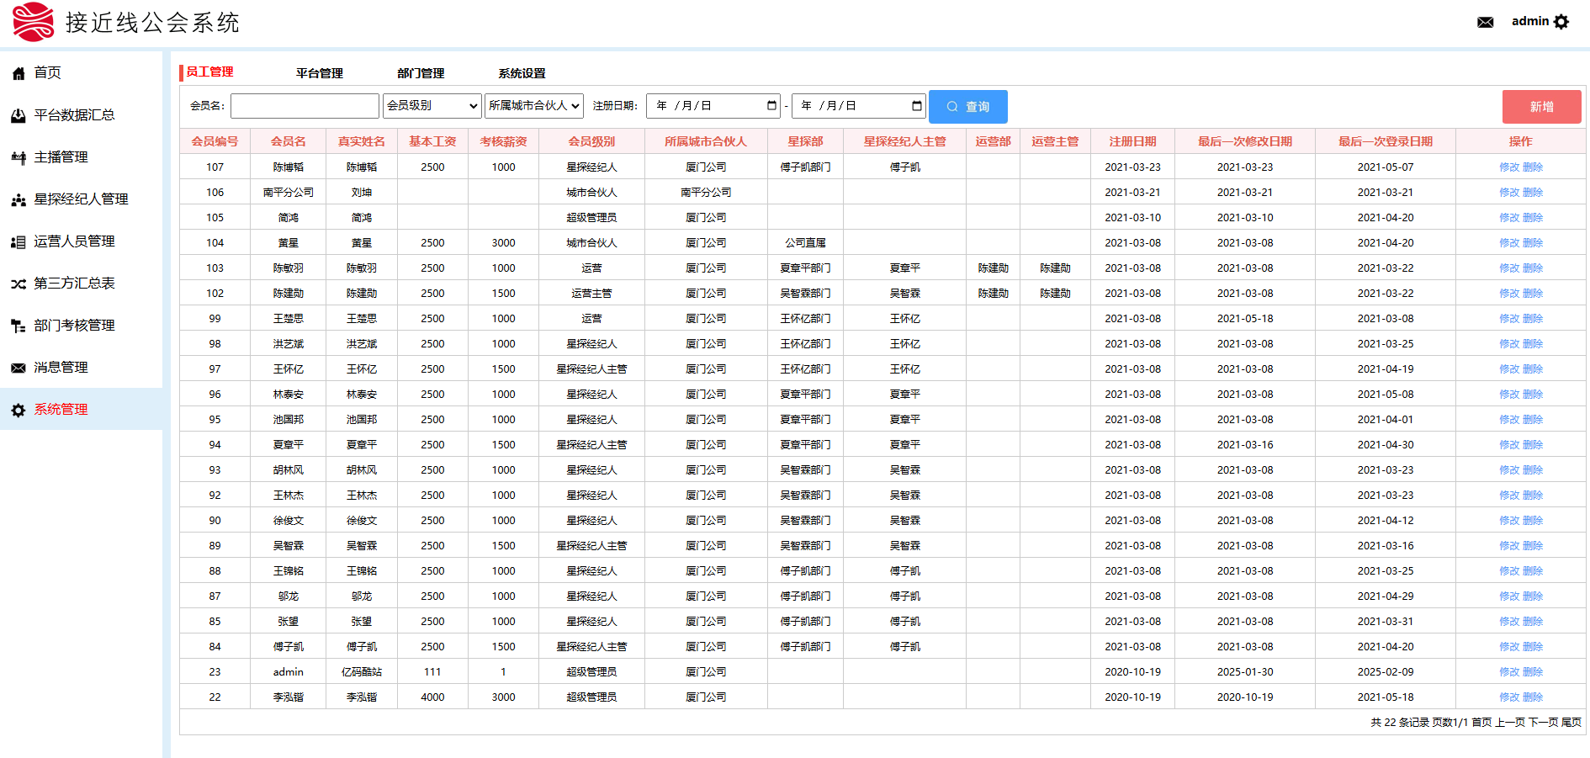
Task: Click 删除 for member 97 王怀亿
Action: 1533,369
